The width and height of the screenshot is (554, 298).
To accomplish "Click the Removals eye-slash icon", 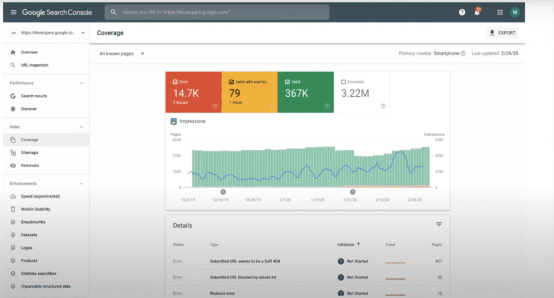I will [13, 165].
